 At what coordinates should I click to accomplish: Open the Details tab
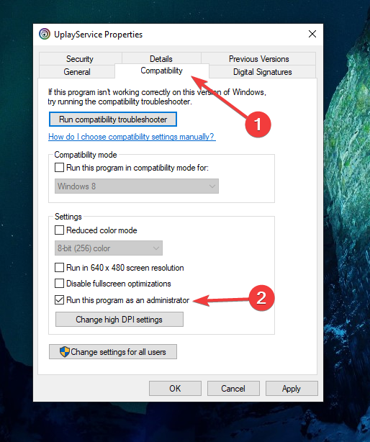click(161, 58)
